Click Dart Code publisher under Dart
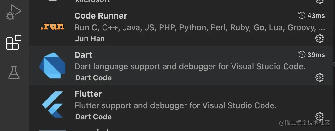335x131 pixels. click(93, 78)
